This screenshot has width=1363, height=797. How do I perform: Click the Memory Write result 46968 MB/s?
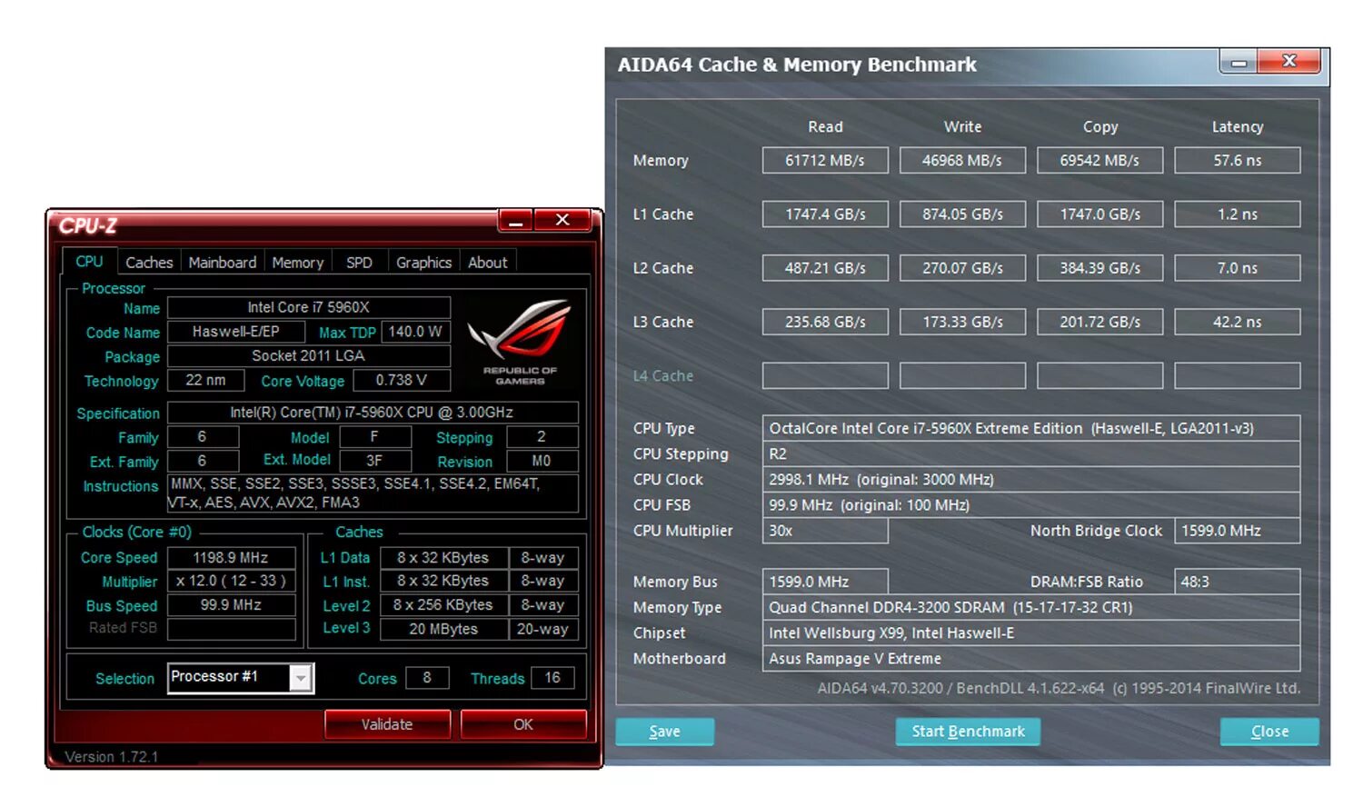962,161
